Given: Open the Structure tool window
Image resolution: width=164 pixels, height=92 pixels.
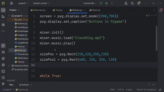Looking at the screenshot, I should [3, 17].
